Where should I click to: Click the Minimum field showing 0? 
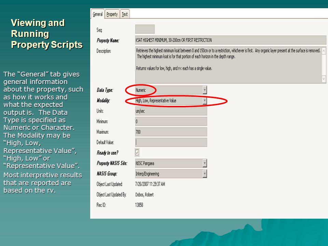click(171, 121)
